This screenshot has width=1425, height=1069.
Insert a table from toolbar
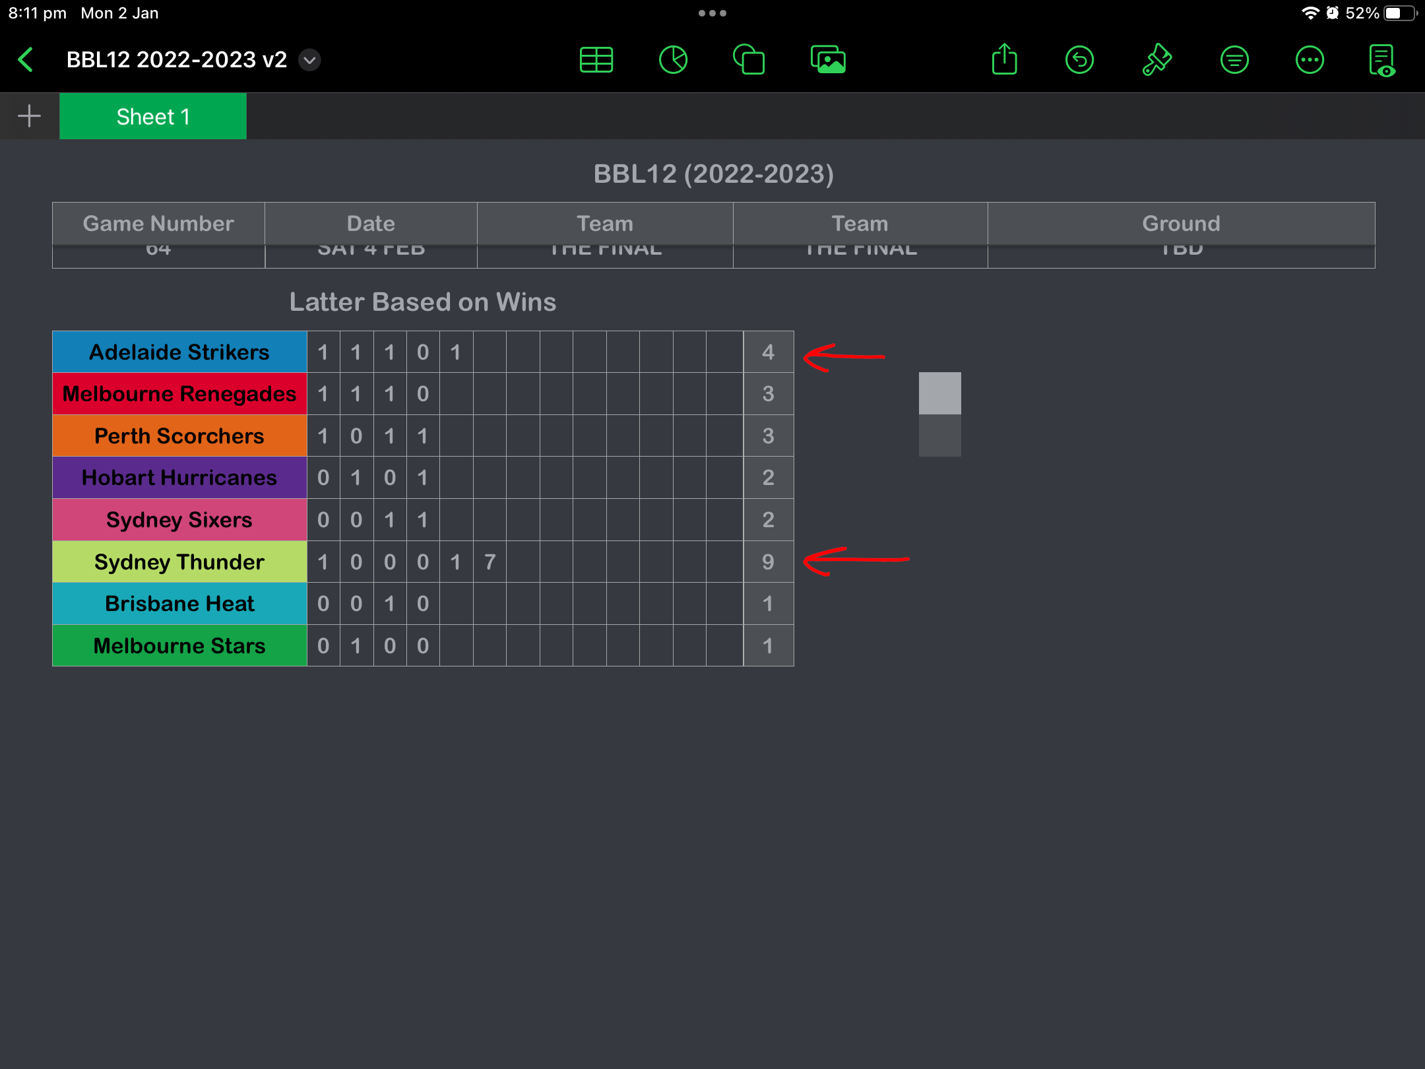click(x=596, y=60)
